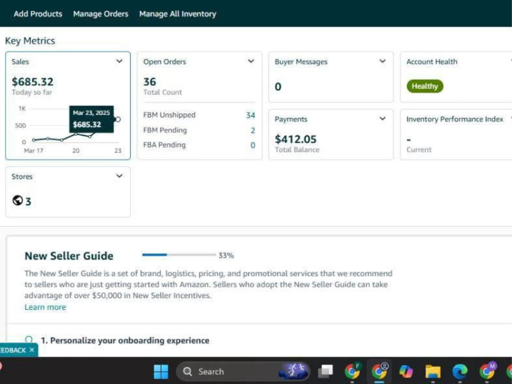Expand the Open Orders card chevron
Screen dimensions: 512x384
click(251, 61)
